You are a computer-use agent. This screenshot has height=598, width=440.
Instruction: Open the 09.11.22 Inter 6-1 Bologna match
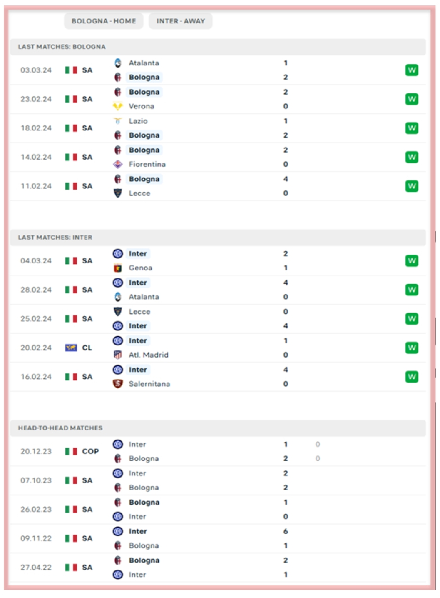coord(208,538)
